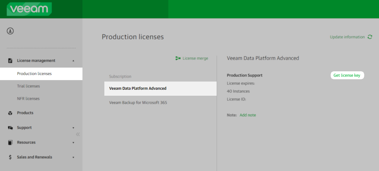The height and width of the screenshot is (171, 379).
Task: Click the License merge icon
Action: 178,58
